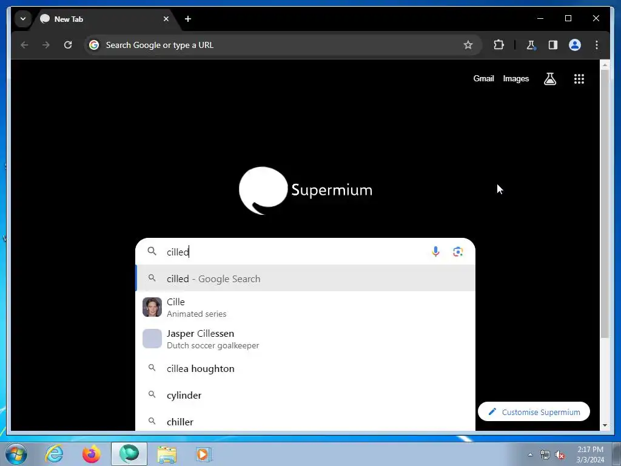The image size is (621, 466).
Task: Go back to previous page
Action: tap(24, 45)
